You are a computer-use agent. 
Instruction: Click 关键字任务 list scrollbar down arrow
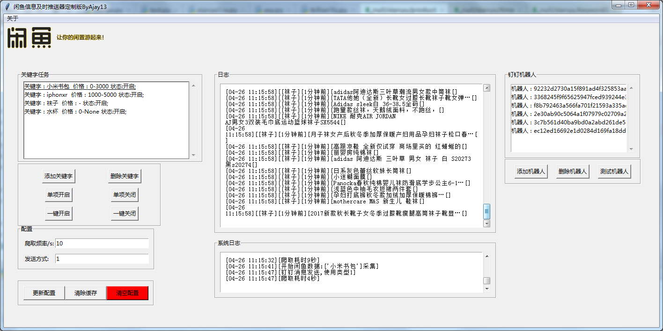point(193,154)
